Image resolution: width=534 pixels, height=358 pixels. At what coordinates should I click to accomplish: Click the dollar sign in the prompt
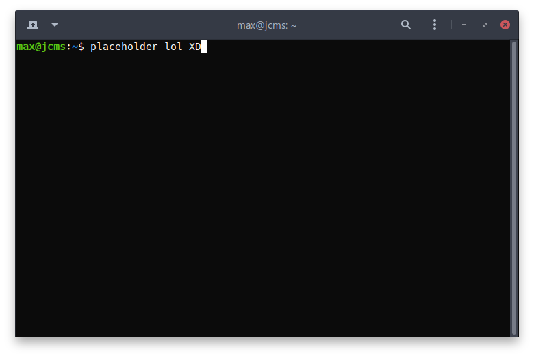click(x=81, y=47)
